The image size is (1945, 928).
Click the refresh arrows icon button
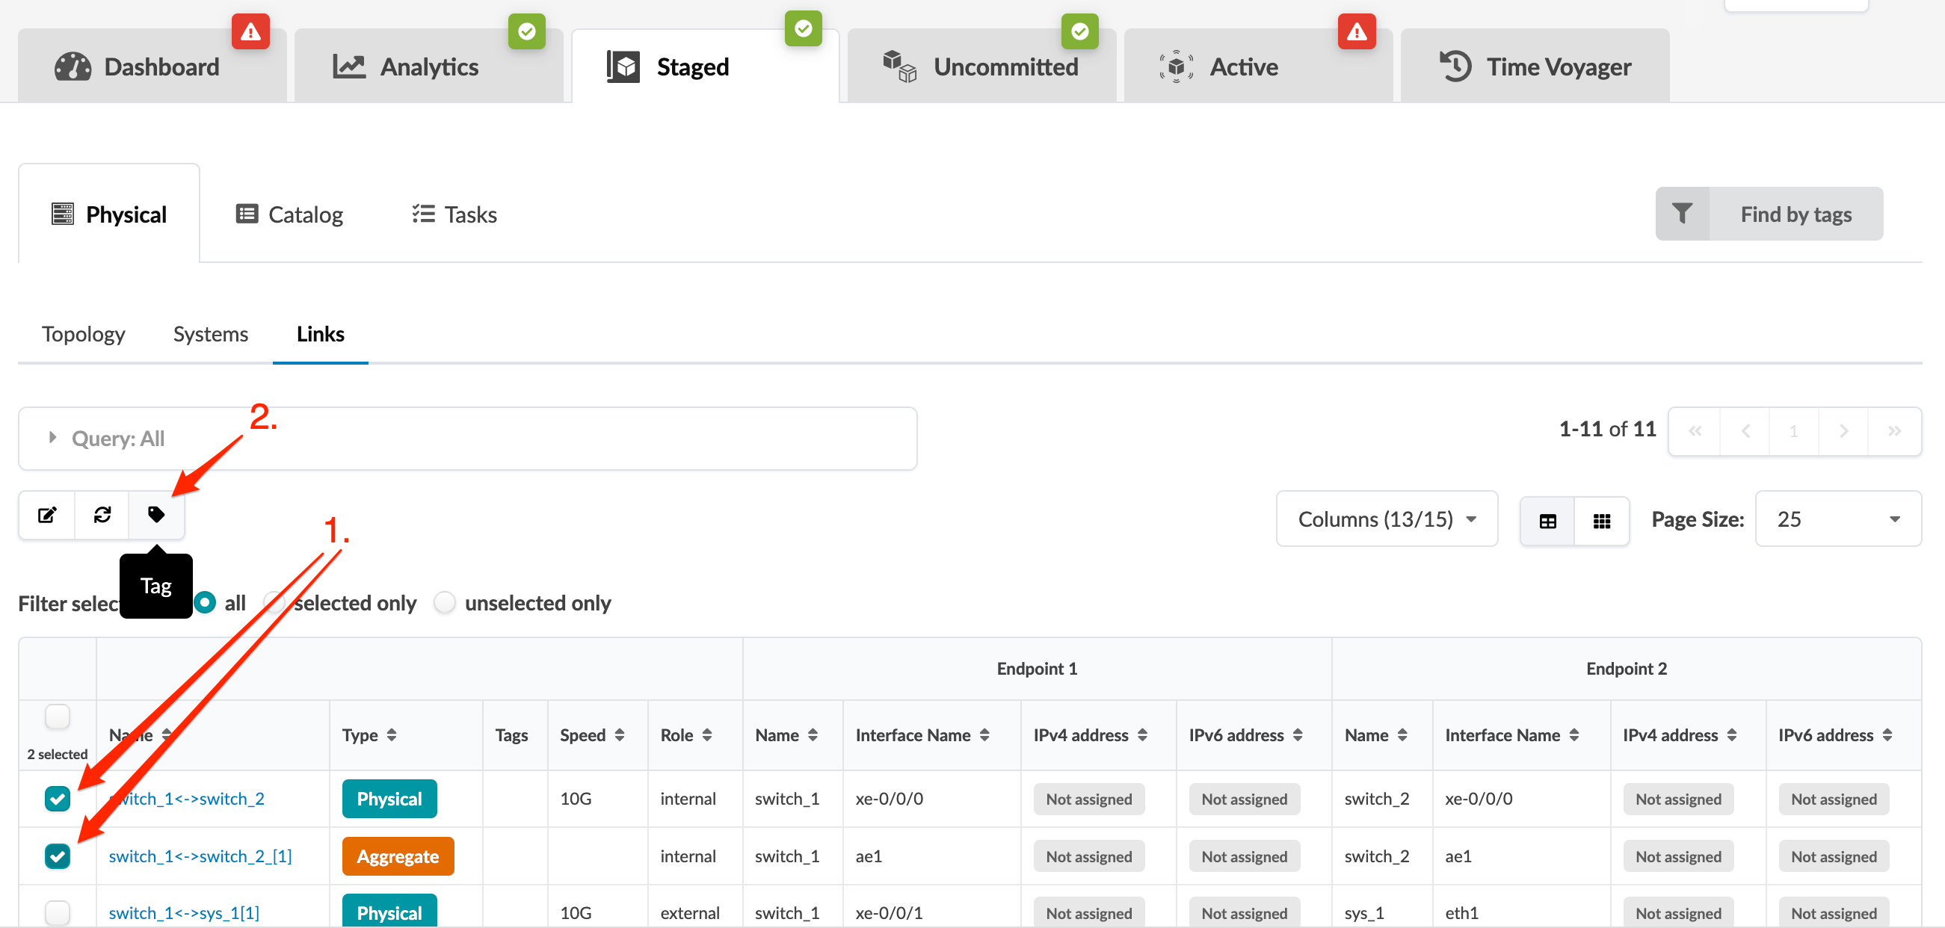102,516
